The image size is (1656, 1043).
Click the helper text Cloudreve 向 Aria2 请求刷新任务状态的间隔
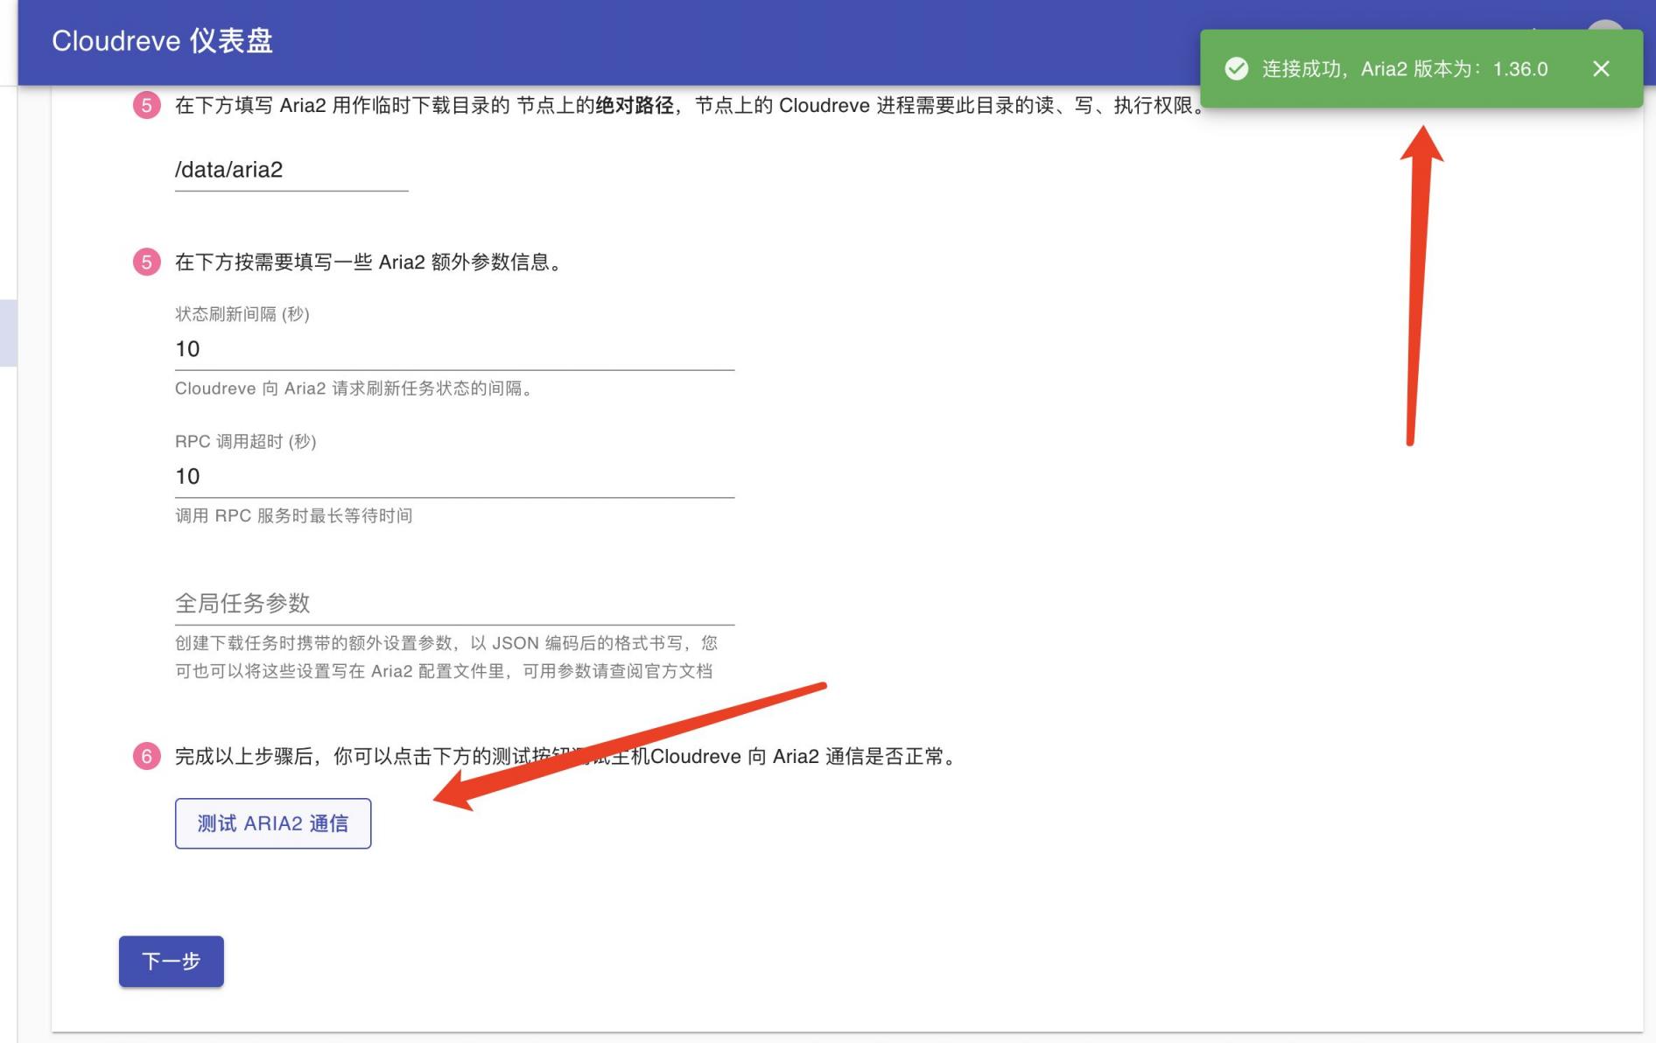click(353, 388)
